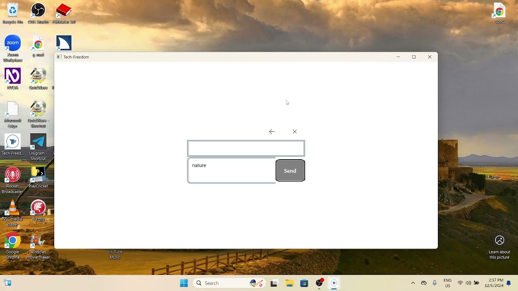
Task: Open File Explorer from the taskbar
Action: 289,283
